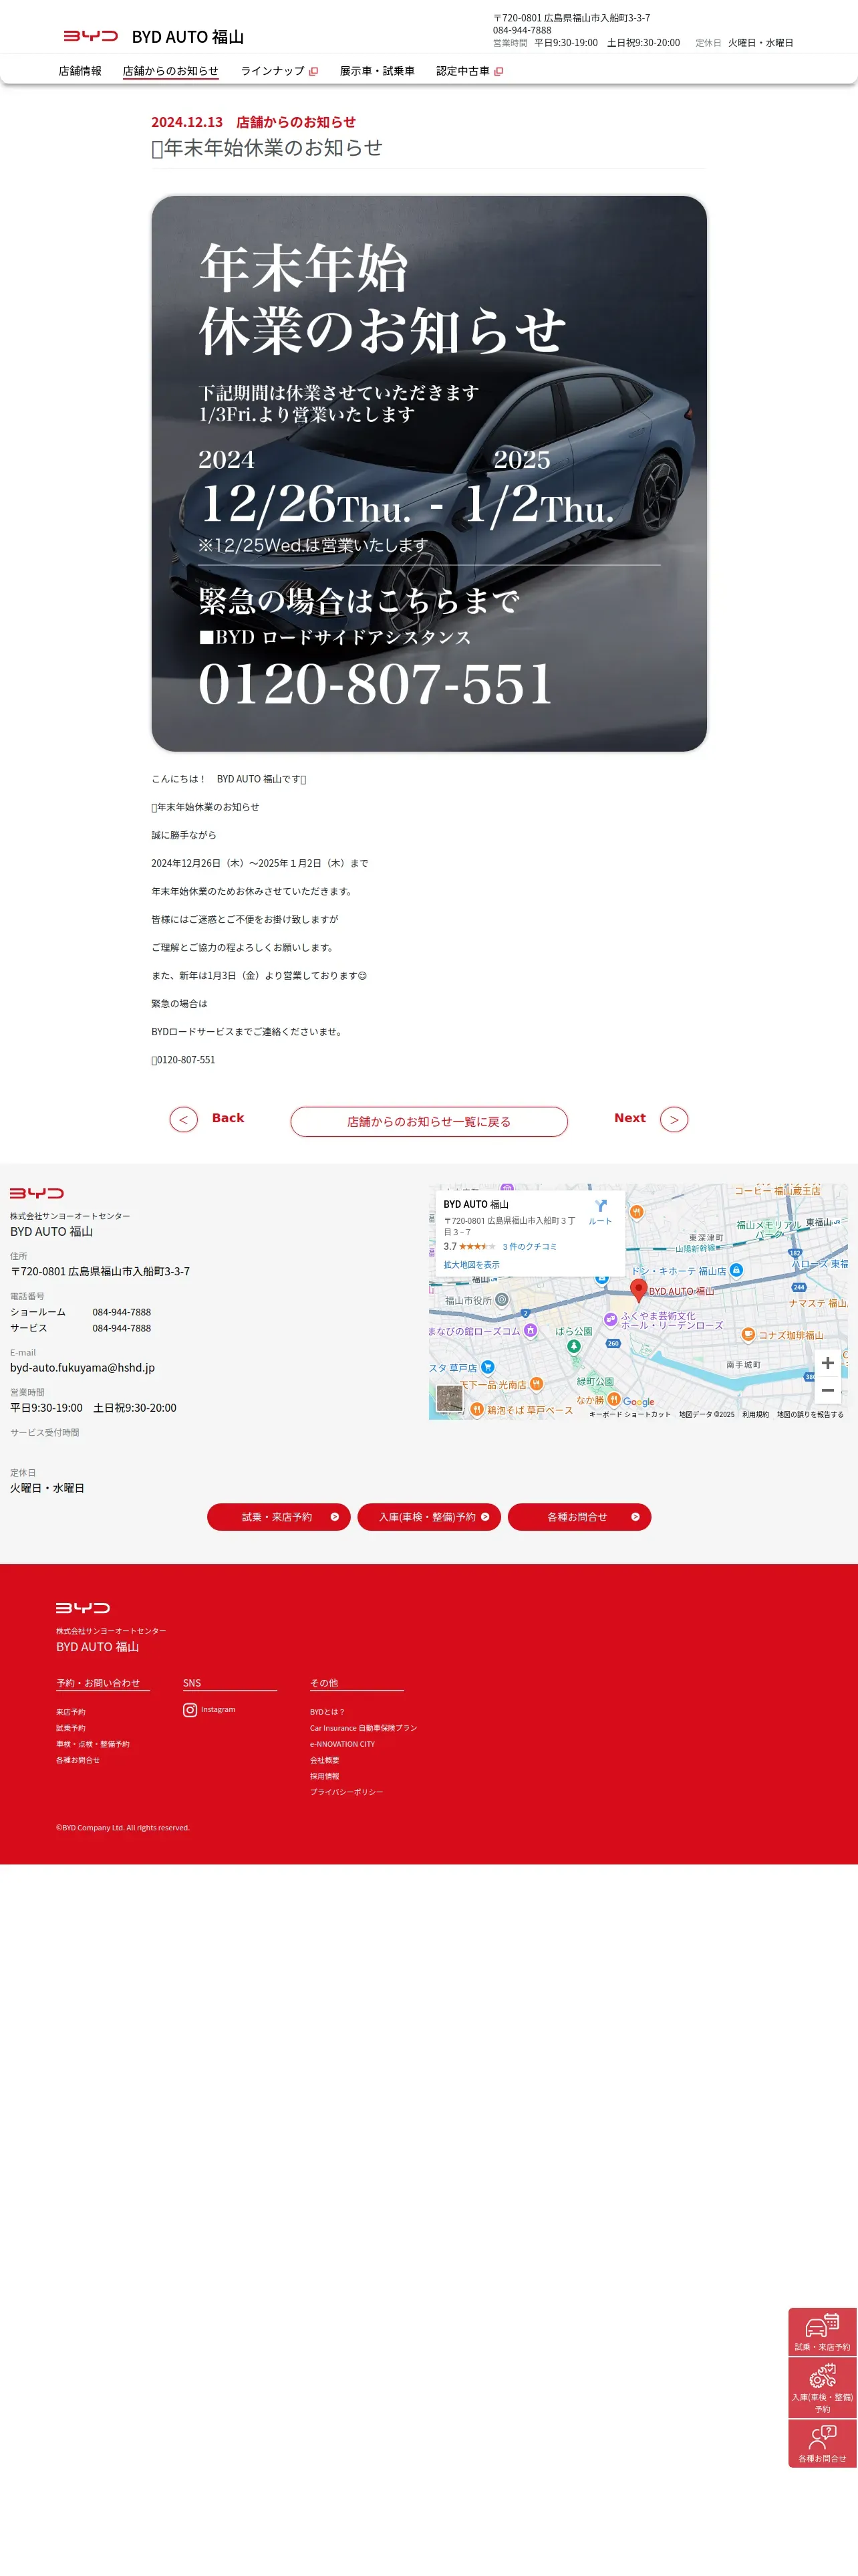
Task: Click 地図の誤りを報告する on the map
Action: pos(810,1414)
